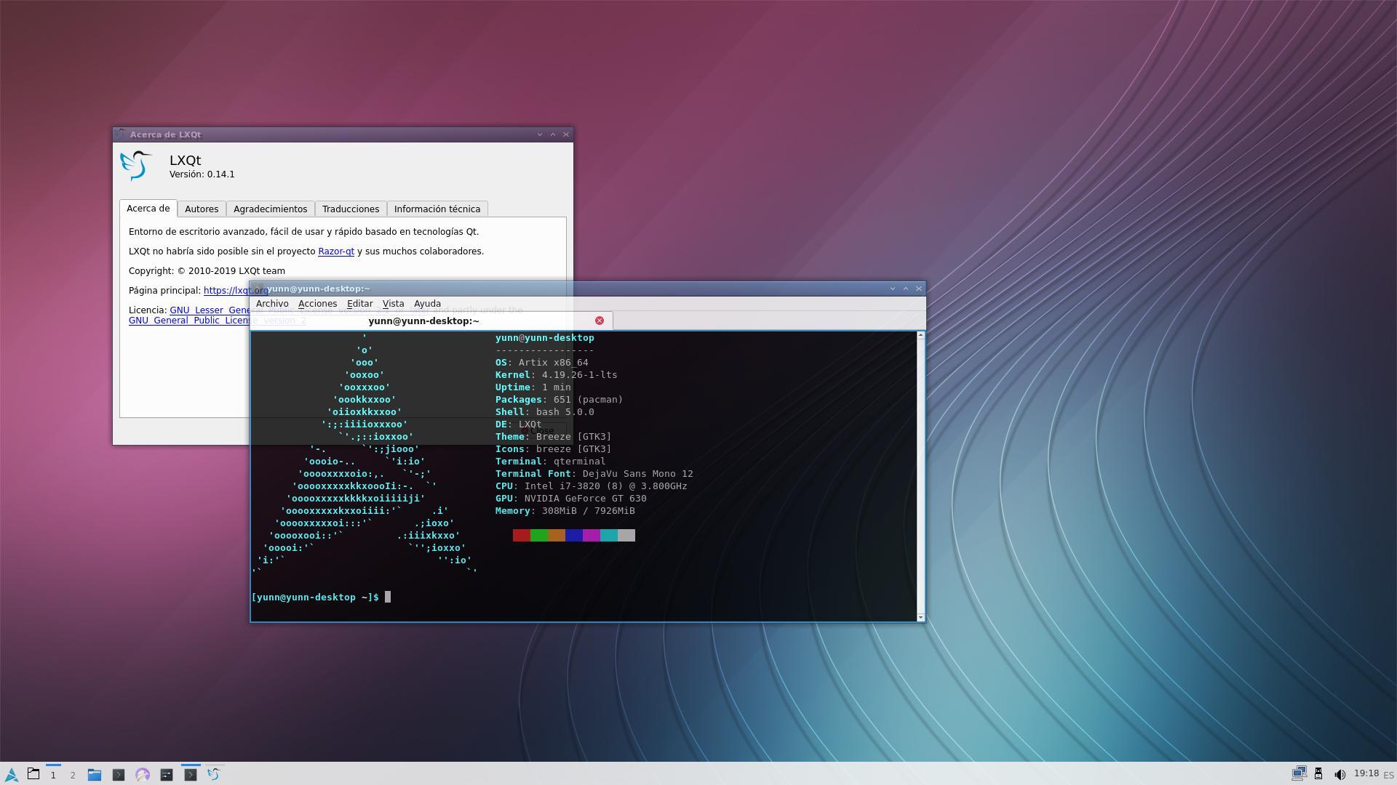Switch keyboard layout via the ES indicator
This screenshot has width=1397, height=785.
(1387, 776)
